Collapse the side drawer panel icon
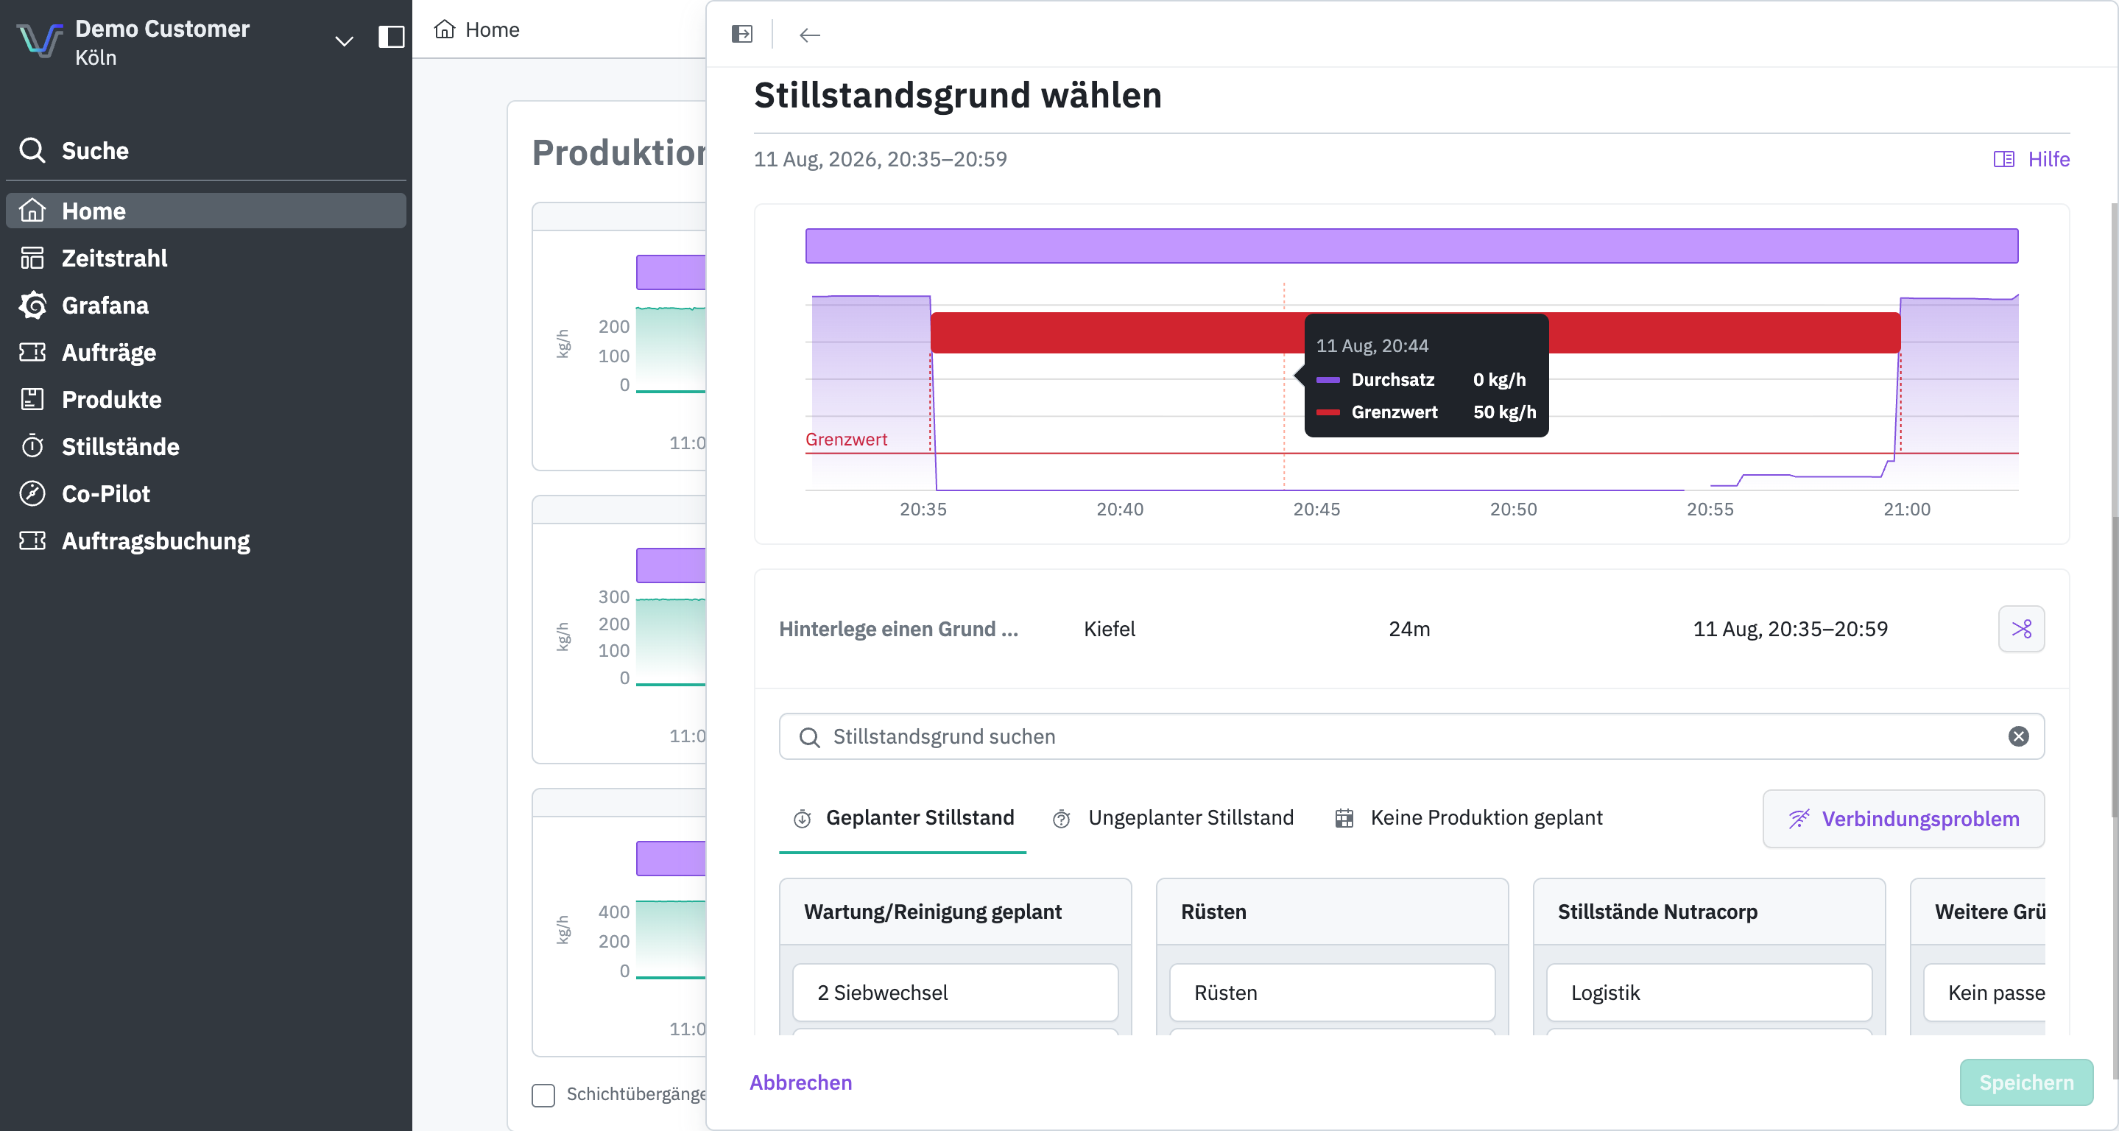The image size is (2119, 1131). (x=742, y=34)
